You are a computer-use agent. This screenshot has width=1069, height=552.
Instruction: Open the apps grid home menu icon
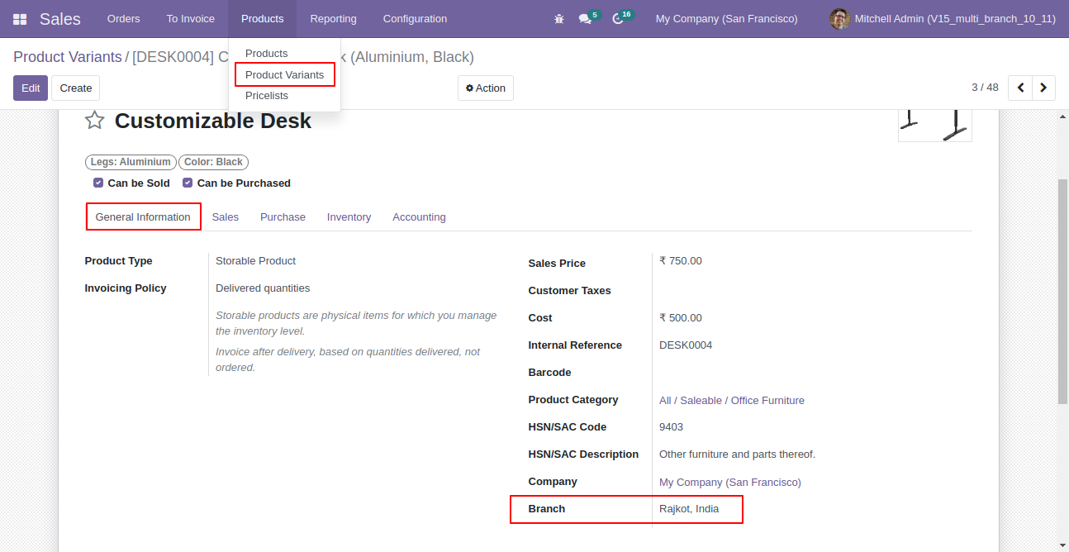20,19
